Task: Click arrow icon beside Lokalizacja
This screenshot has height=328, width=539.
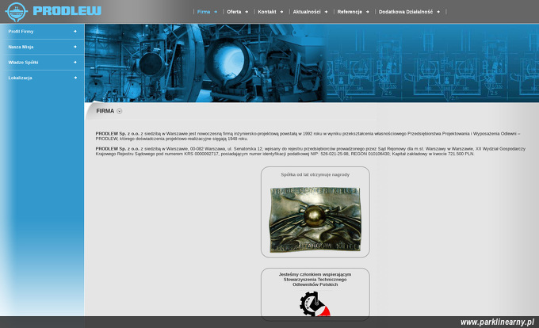Action: (75, 78)
